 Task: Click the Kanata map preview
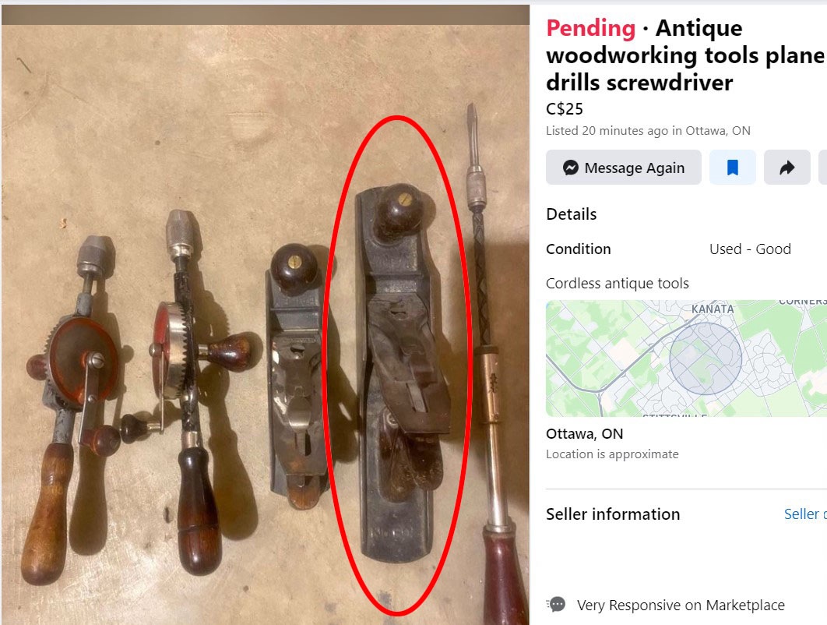tap(686, 358)
